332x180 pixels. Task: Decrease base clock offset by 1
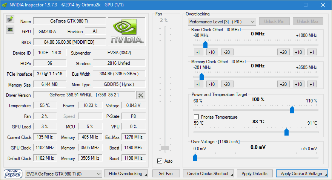tap(198, 52)
